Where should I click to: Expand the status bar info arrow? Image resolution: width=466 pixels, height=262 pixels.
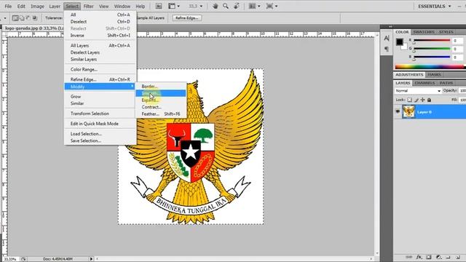[x=91, y=259]
